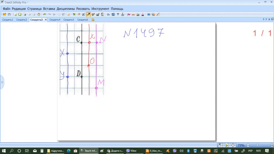Click the УКР language indicator
274x154 pixels.
click(250, 151)
